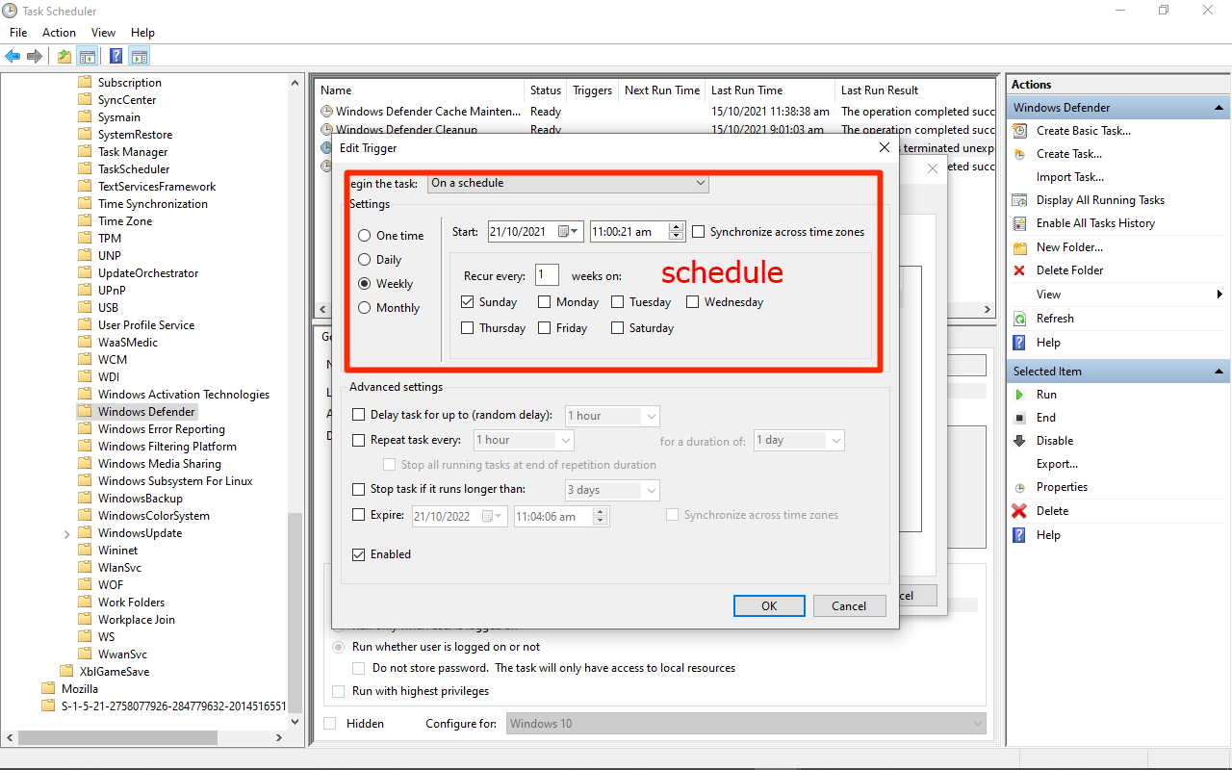Check the Wednesday checkbox
This screenshot has height=770, width=1232.
693,302
